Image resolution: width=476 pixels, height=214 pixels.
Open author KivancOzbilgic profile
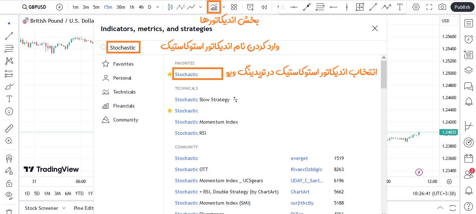307,169
